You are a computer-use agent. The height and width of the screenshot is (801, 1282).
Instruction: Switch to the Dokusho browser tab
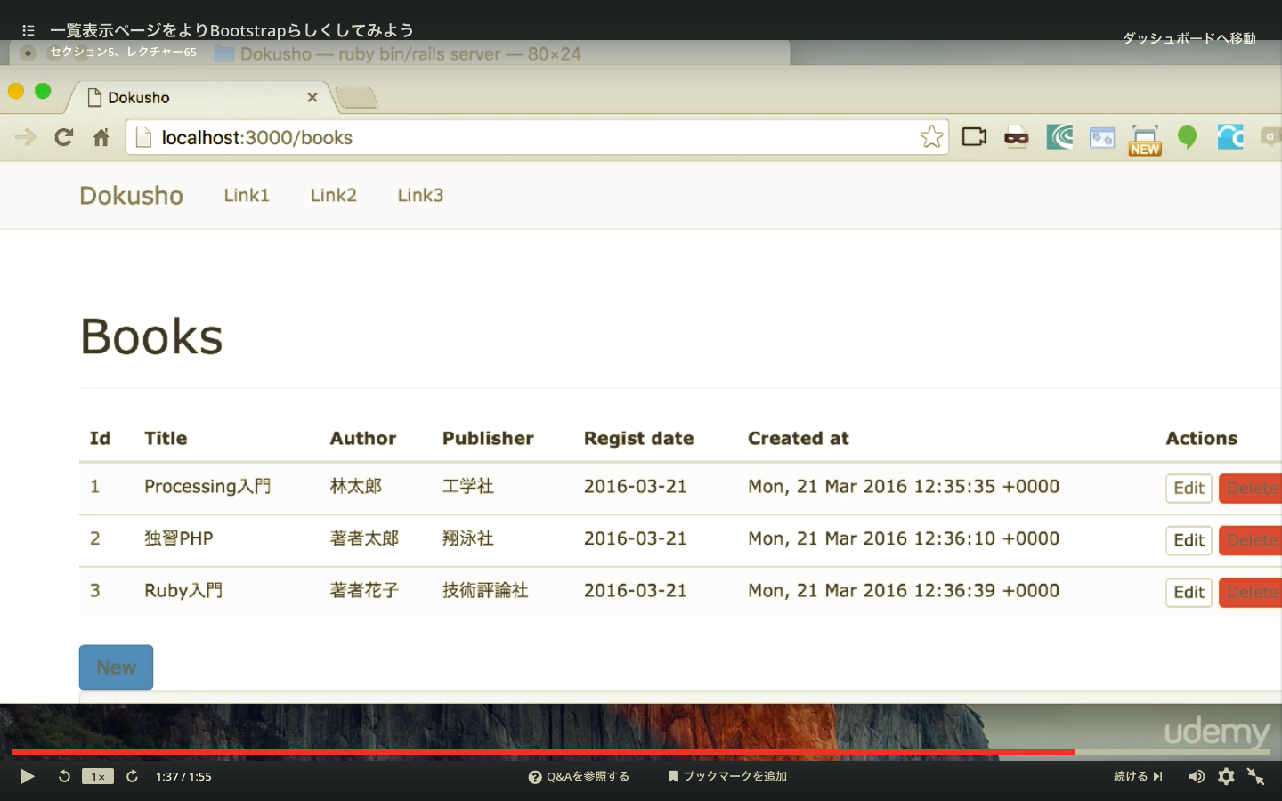pos(178,97)
